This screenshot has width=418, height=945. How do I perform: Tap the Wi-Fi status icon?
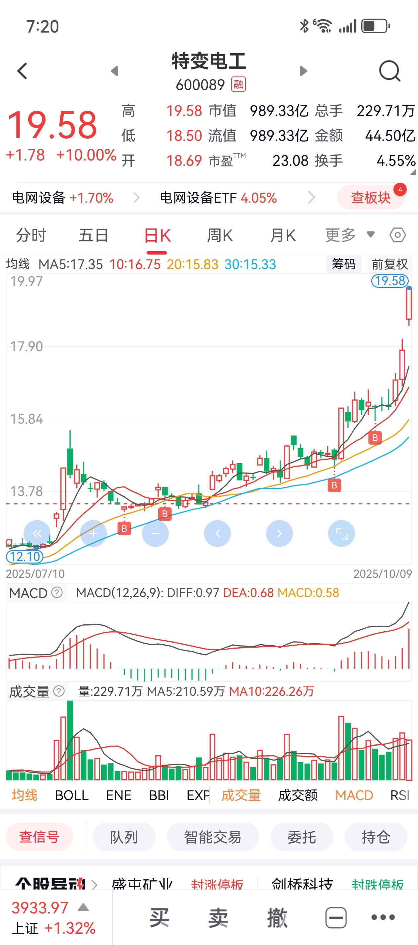coord(323,26)
